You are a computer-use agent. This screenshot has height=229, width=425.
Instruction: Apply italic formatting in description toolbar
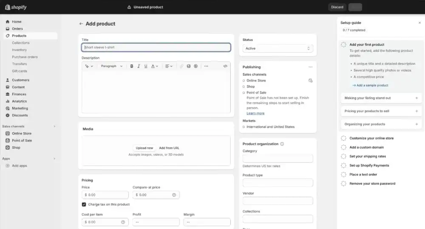(x=139, y=66)
